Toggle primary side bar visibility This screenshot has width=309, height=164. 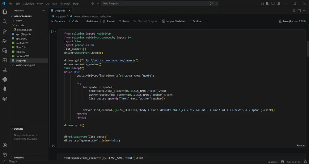268,3
